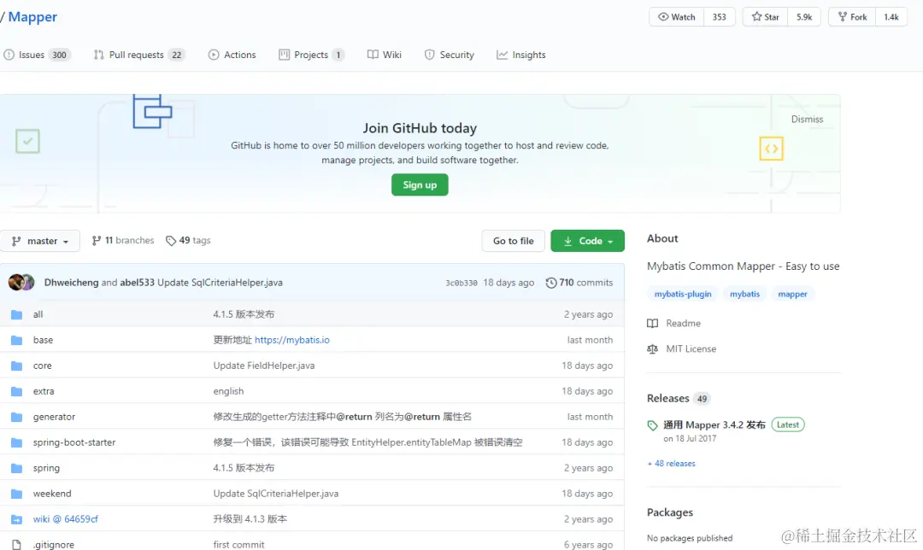
Task: Open the Wiki tab
Action: click(385, 55)
